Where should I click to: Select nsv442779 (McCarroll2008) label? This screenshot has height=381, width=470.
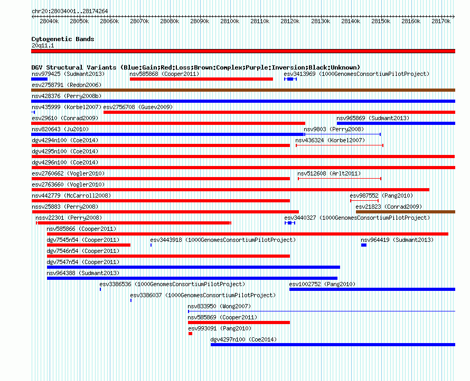pos(71,196)
